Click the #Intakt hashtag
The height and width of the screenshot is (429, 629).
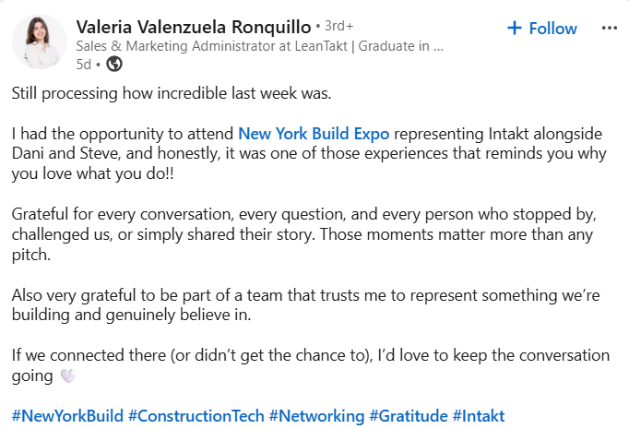pos(478,415)
